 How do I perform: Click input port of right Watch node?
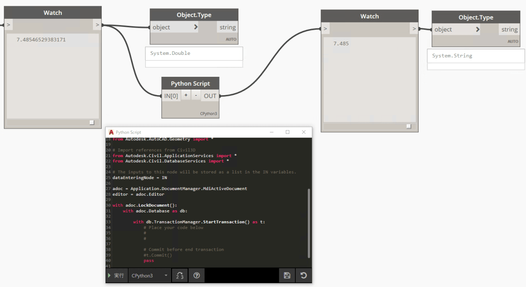click(325, 29)
